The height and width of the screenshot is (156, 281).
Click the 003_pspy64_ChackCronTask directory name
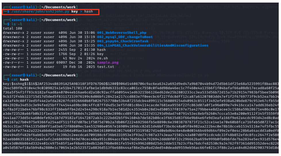coord(123,41)
